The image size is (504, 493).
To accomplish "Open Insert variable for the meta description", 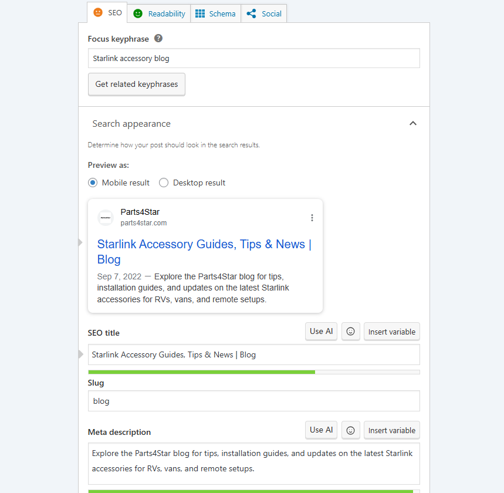I will (x=391, y=430).
